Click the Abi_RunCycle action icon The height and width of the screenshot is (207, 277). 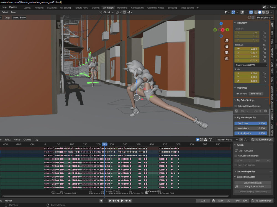(236, 151)
